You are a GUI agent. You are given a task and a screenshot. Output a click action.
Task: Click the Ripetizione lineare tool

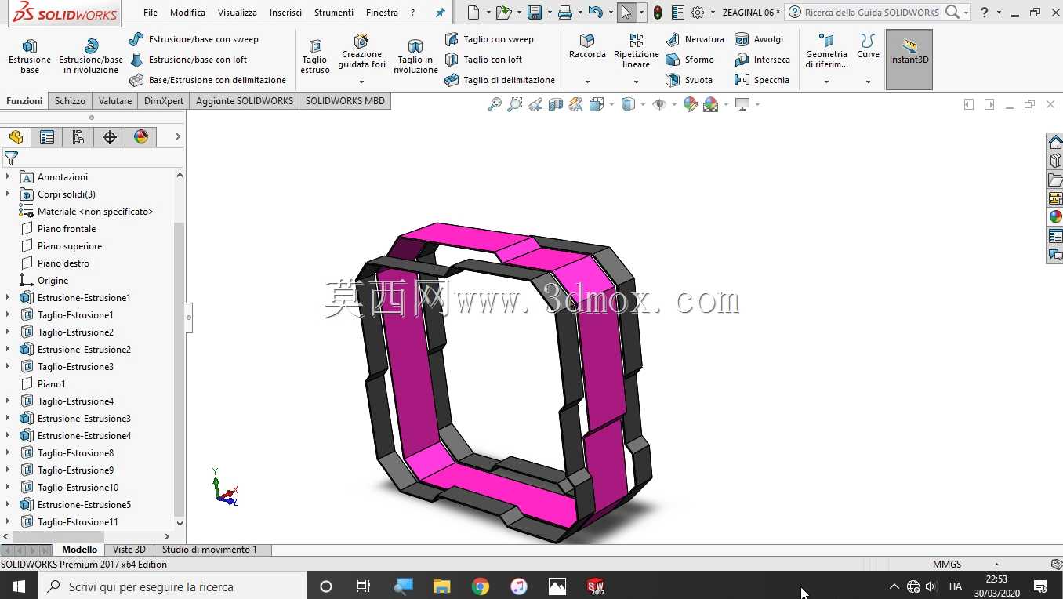pyautogui.click(x=636, y=51)
